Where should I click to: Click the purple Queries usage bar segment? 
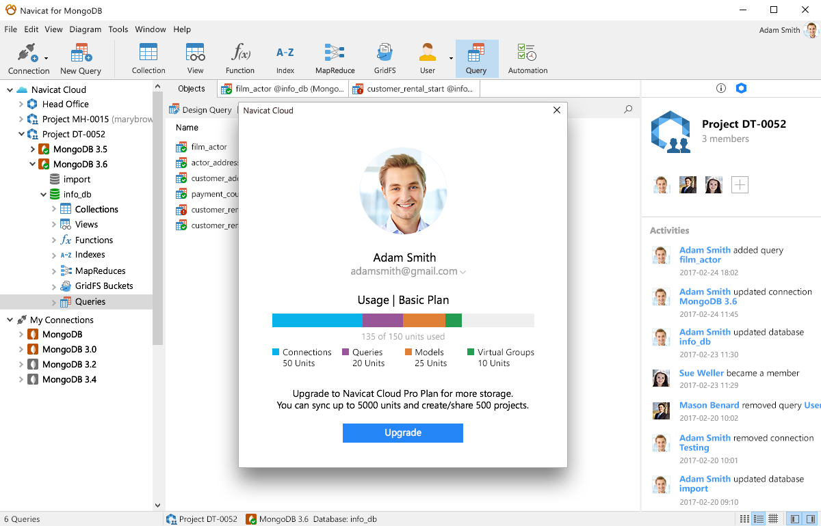(x=382, y=320)
